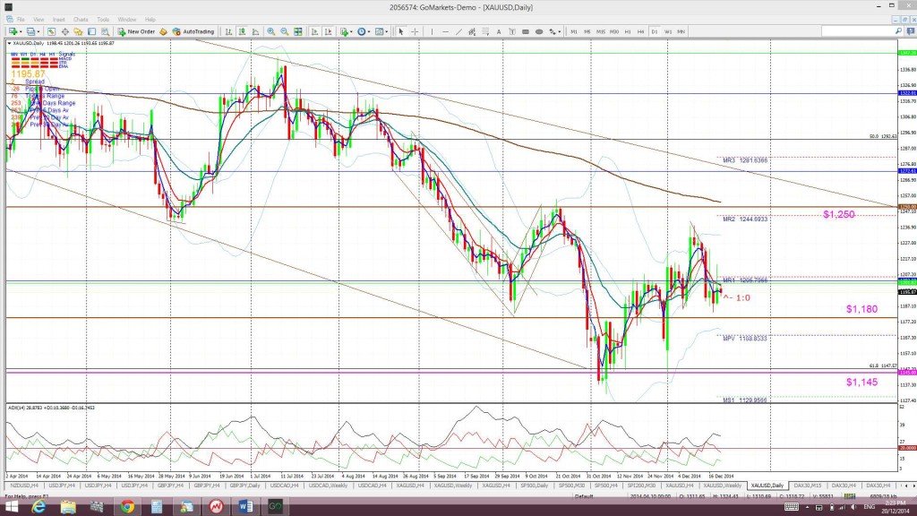
Task: Open the Periods clock icon
Action: click(x=362, y=31)
